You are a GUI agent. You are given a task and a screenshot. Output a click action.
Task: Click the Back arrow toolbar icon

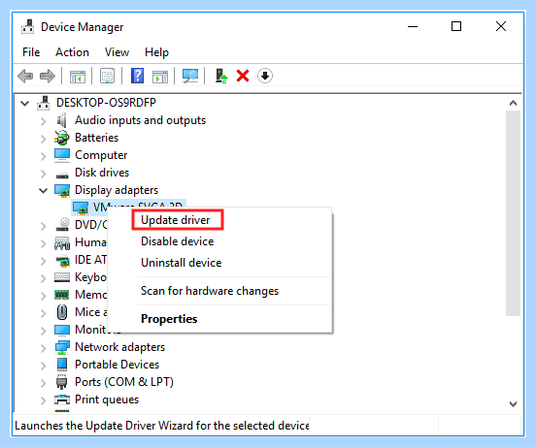[x=25, y=76]
